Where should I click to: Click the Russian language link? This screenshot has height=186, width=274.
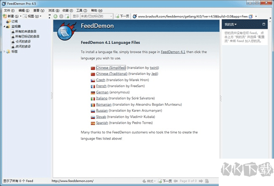102,110
